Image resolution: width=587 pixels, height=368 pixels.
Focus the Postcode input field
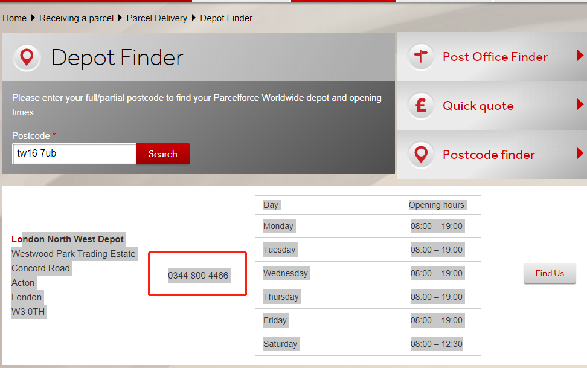75,153
